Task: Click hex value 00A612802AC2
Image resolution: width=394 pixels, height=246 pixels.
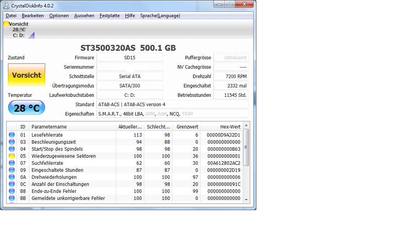Action: 224,163
